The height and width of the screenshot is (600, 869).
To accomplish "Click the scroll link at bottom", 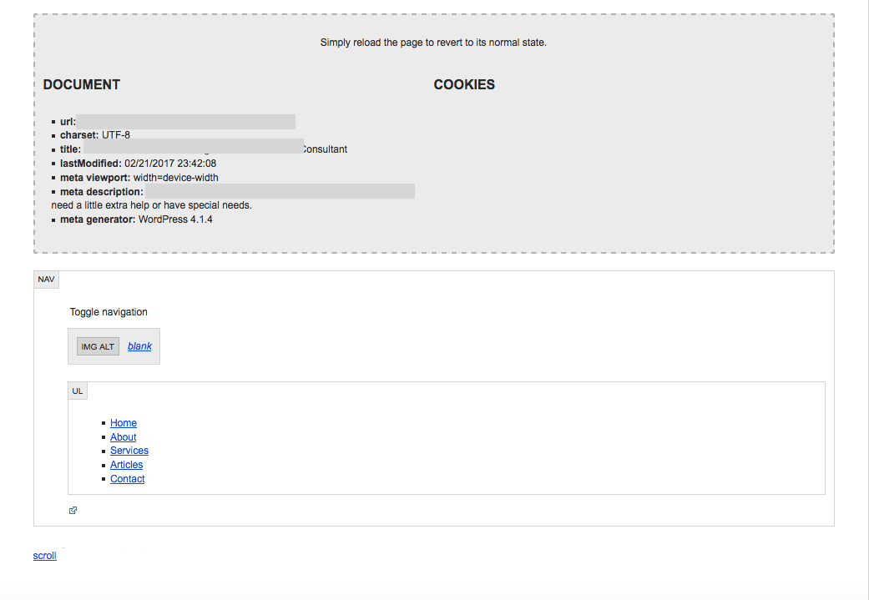I will point(44,556).
